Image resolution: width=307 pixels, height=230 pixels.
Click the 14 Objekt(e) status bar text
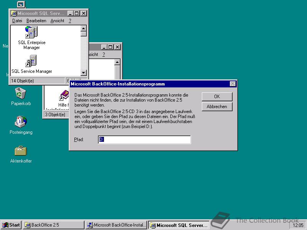tap(22, 81)
